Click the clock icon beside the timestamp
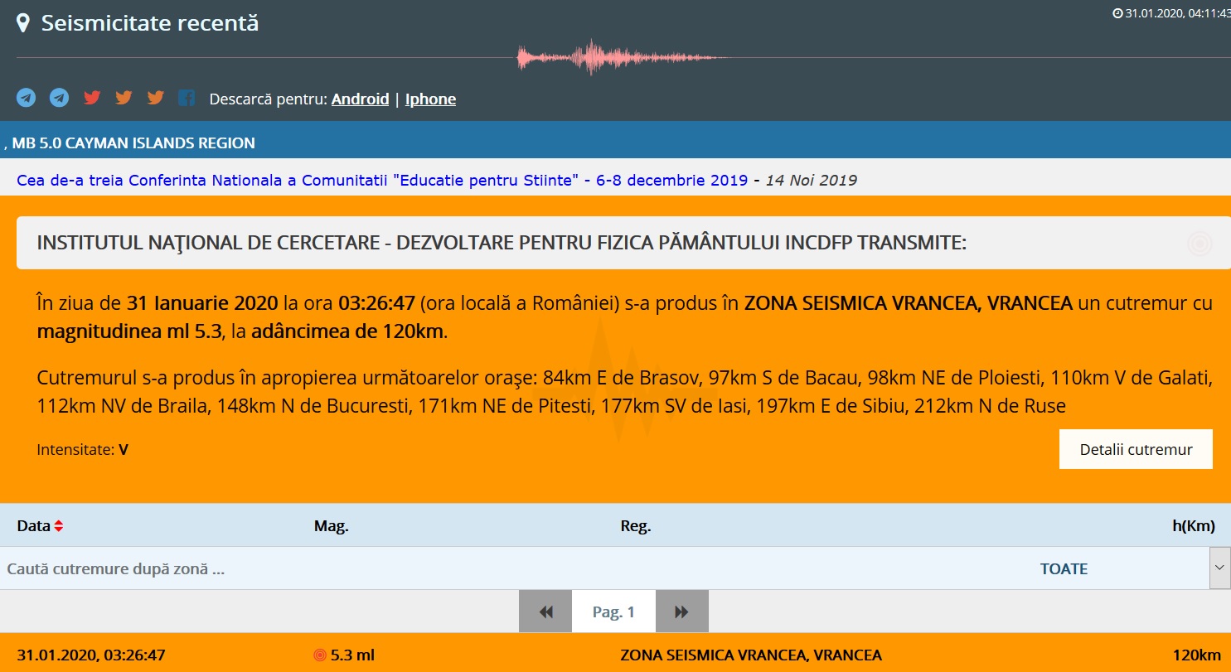 pos(1117,13)
